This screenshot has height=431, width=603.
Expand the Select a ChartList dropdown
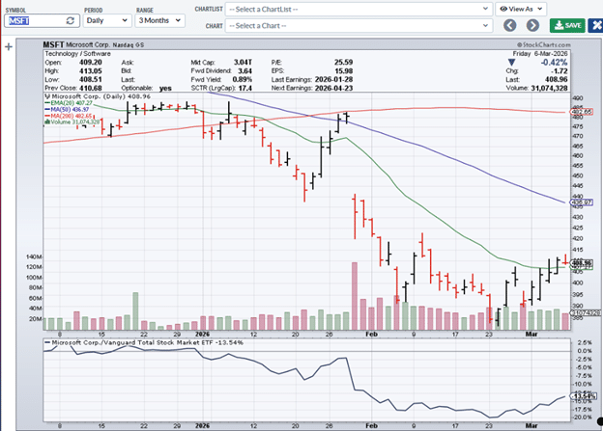(359, 10)
